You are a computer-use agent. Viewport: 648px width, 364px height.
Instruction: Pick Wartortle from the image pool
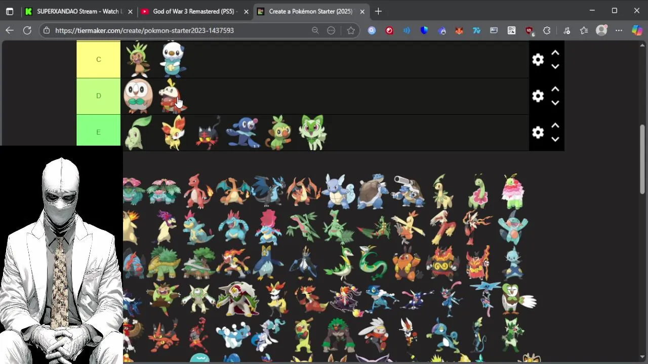coord(338,192)
